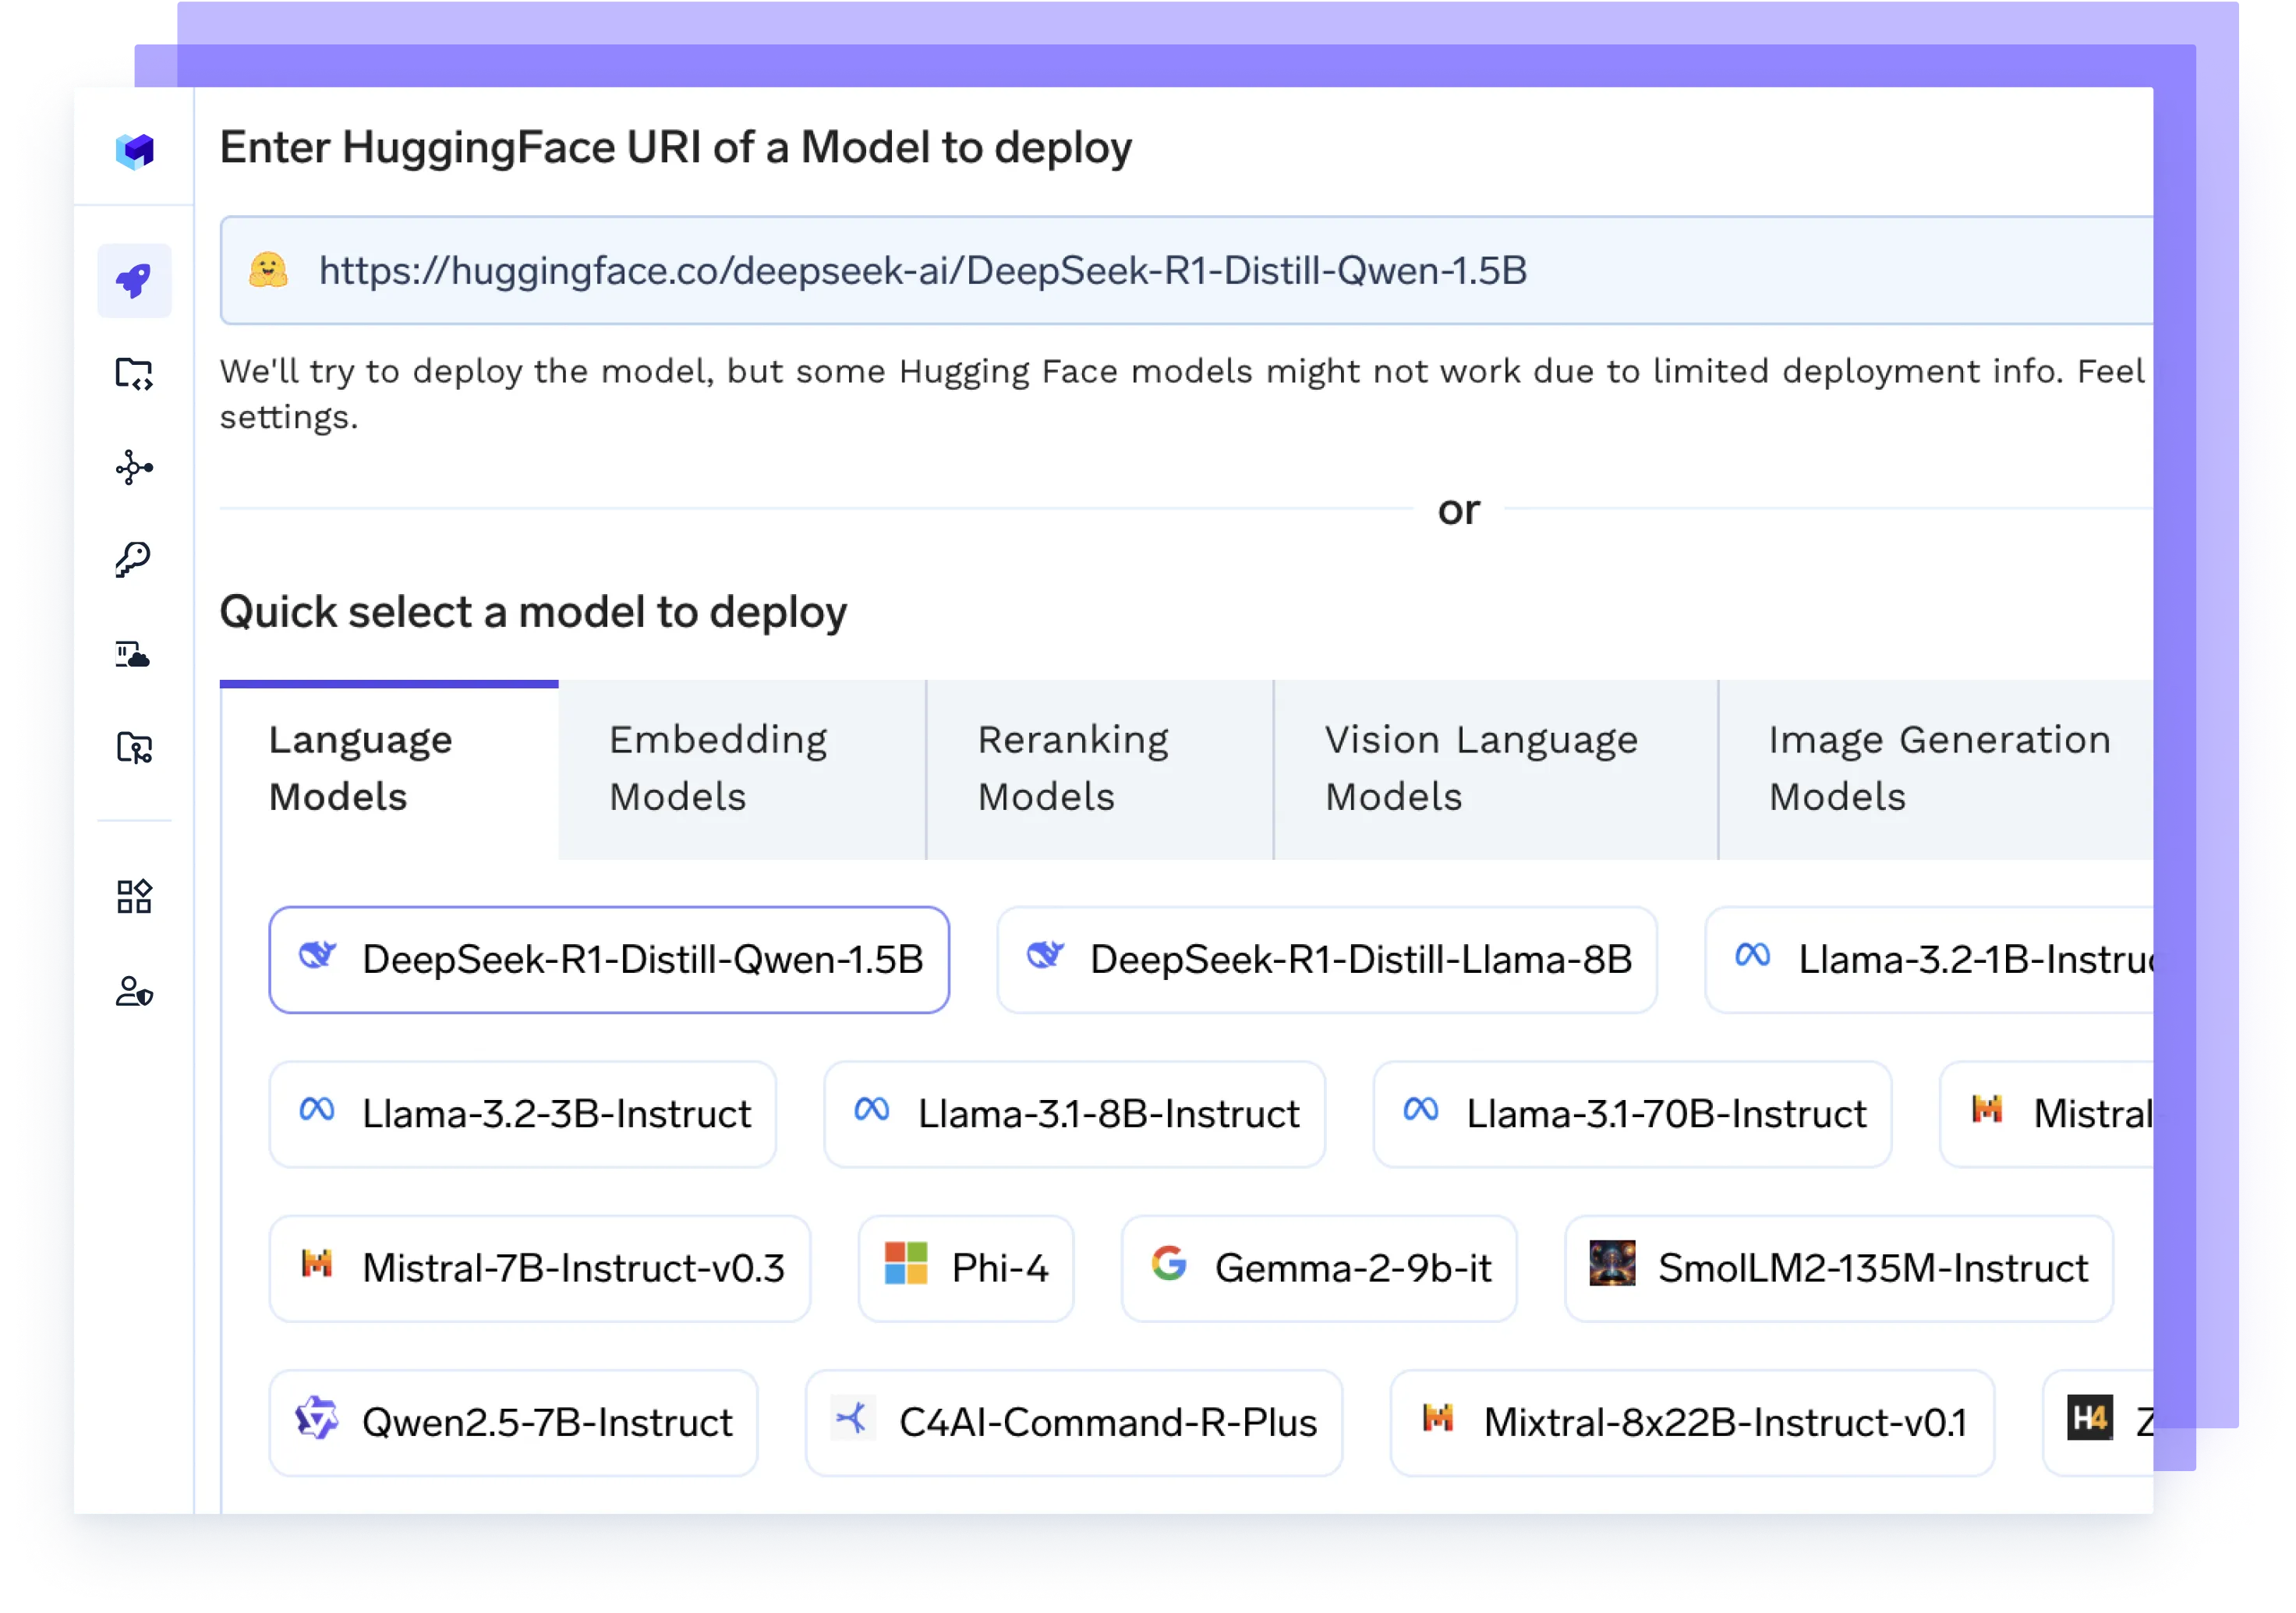Pick the Gemma-2-9b-it model
Viewport: 2296px width, 1613px height.
(x=1318, y=1268)
